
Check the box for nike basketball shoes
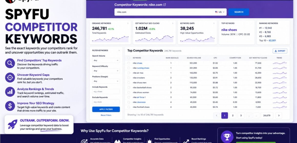pyautogui.click(x=129, y=88)
